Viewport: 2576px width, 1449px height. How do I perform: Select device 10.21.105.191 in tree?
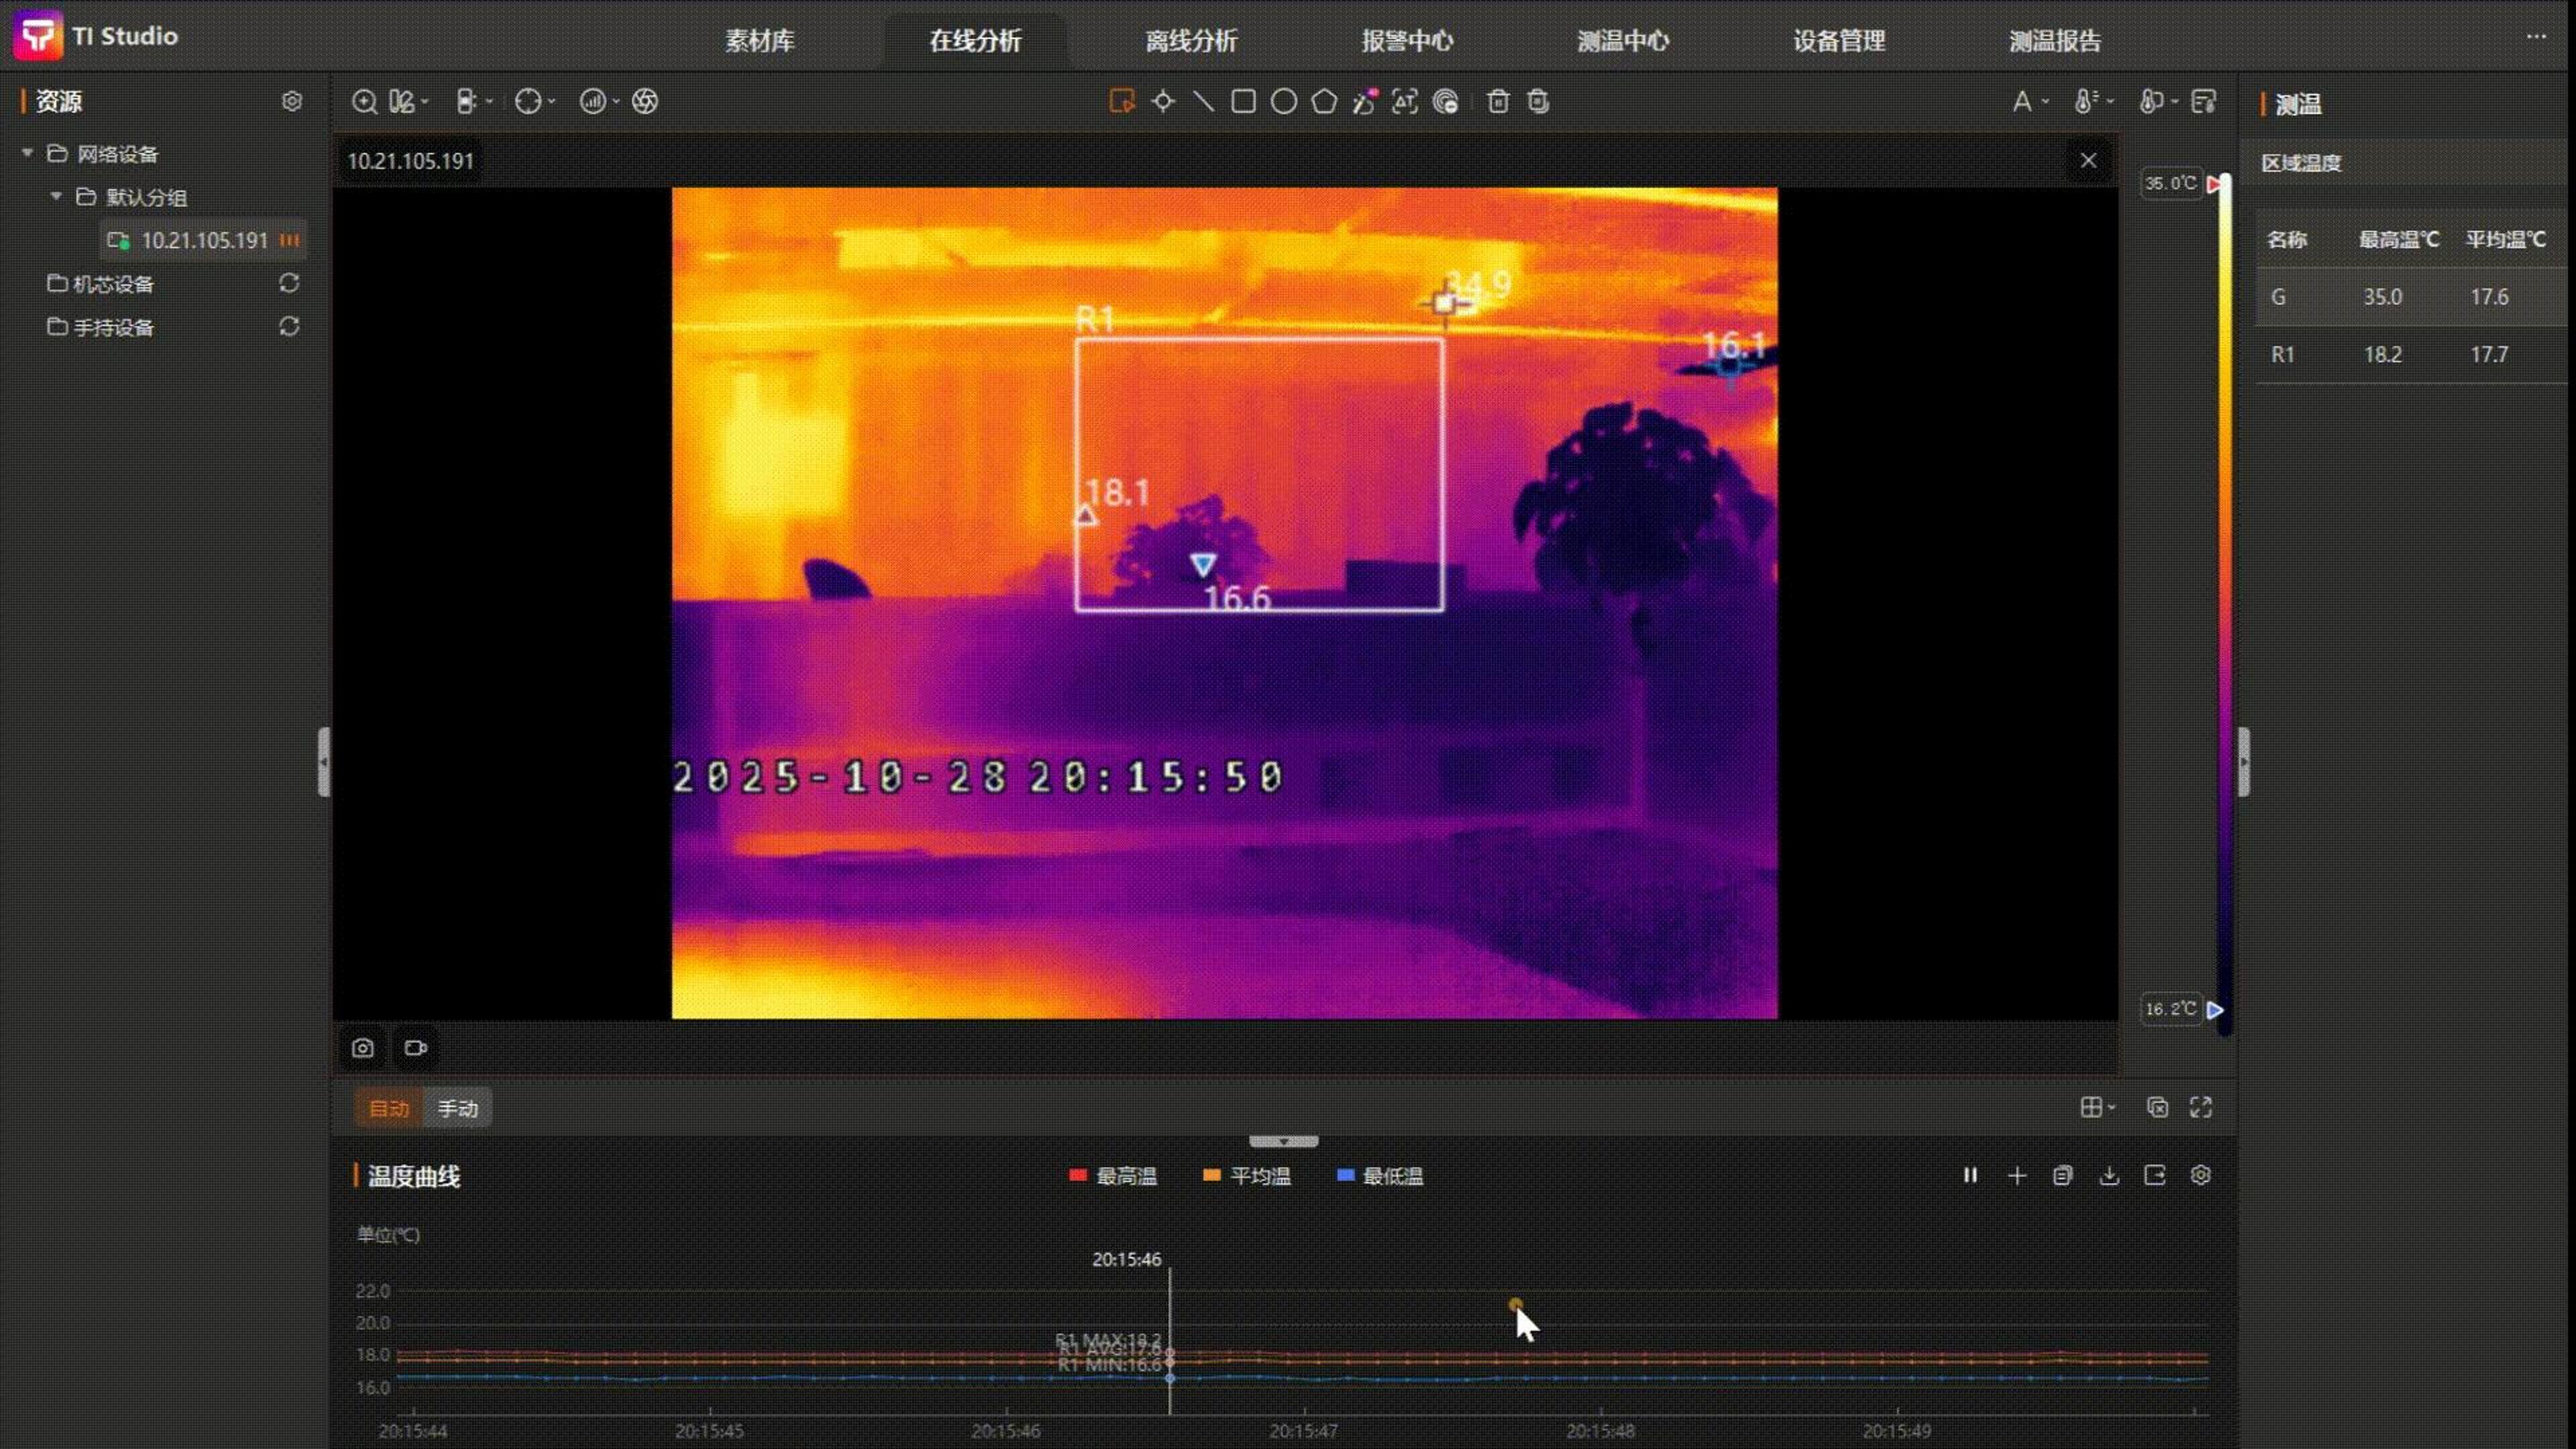tap(204, 240)
